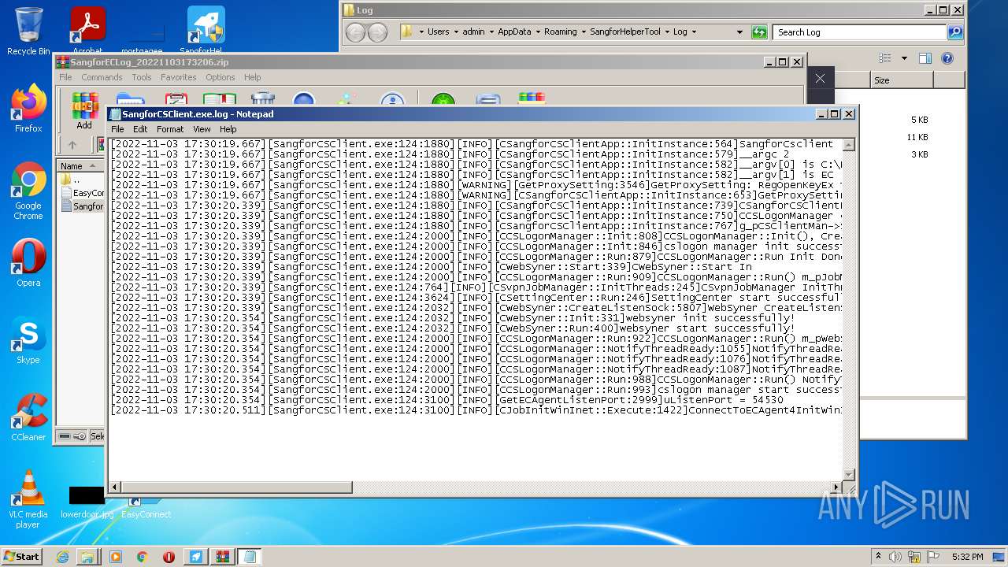Open Notepad Format menu

point(170,129)
